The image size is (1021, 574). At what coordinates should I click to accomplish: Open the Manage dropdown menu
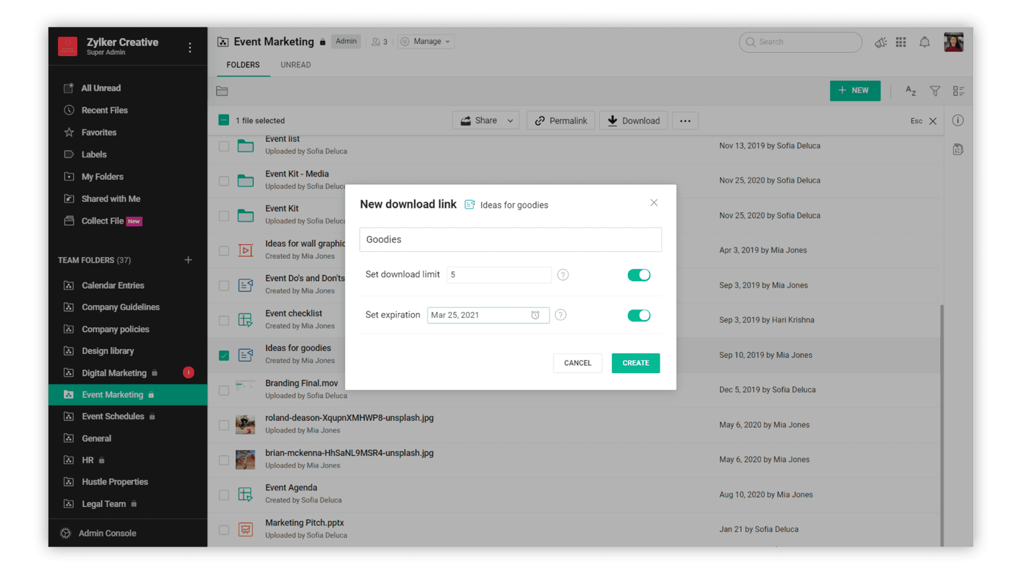coord(426,41)
